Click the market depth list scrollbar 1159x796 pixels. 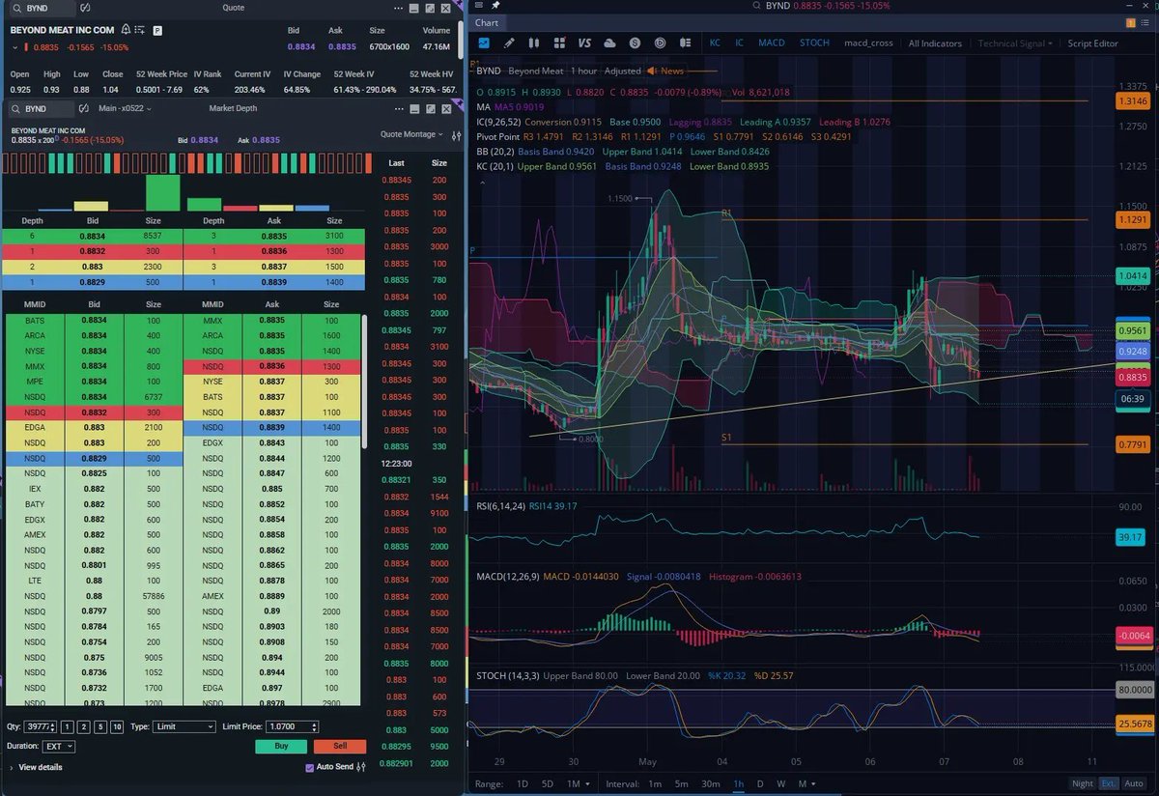[364, 381]
